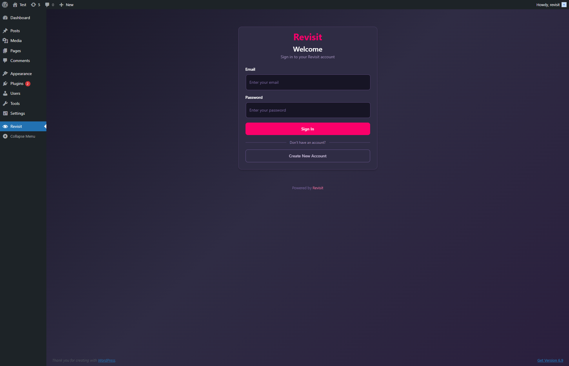Click the updates icon showing 5
Screen dimensions: 569x366
tap(34, 5)
